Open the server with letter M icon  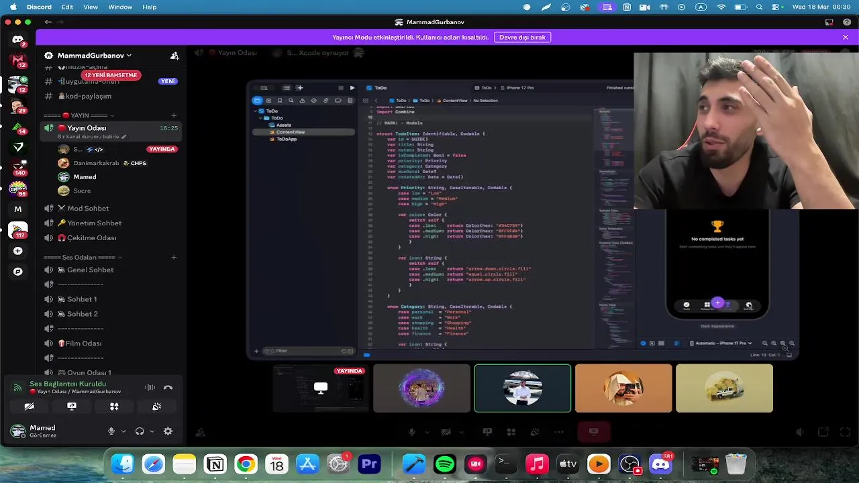coord(18,209)
